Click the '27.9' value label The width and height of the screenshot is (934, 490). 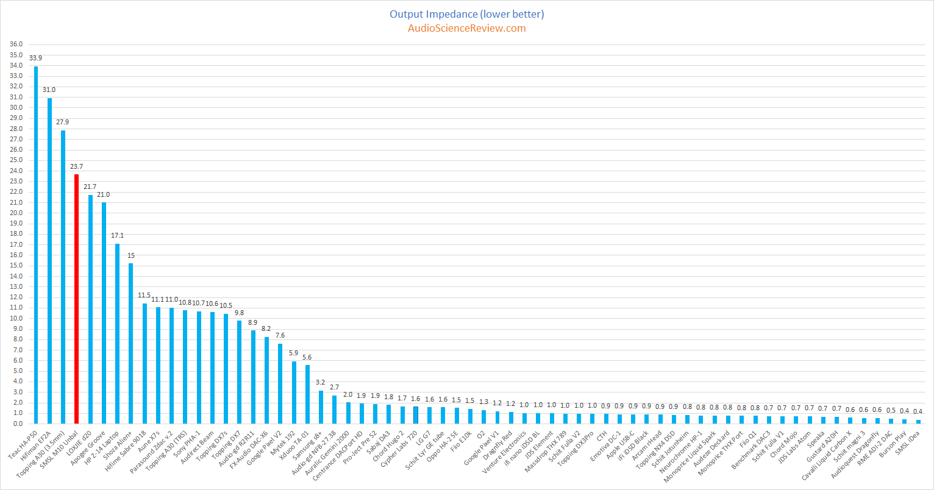63,122
